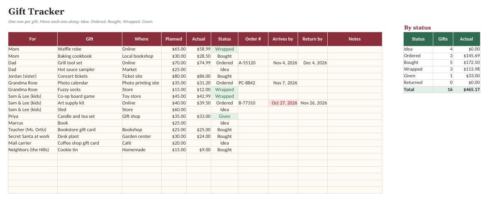Click the green 'Given' status cell
488x201 pixels.
click(225, 116)
